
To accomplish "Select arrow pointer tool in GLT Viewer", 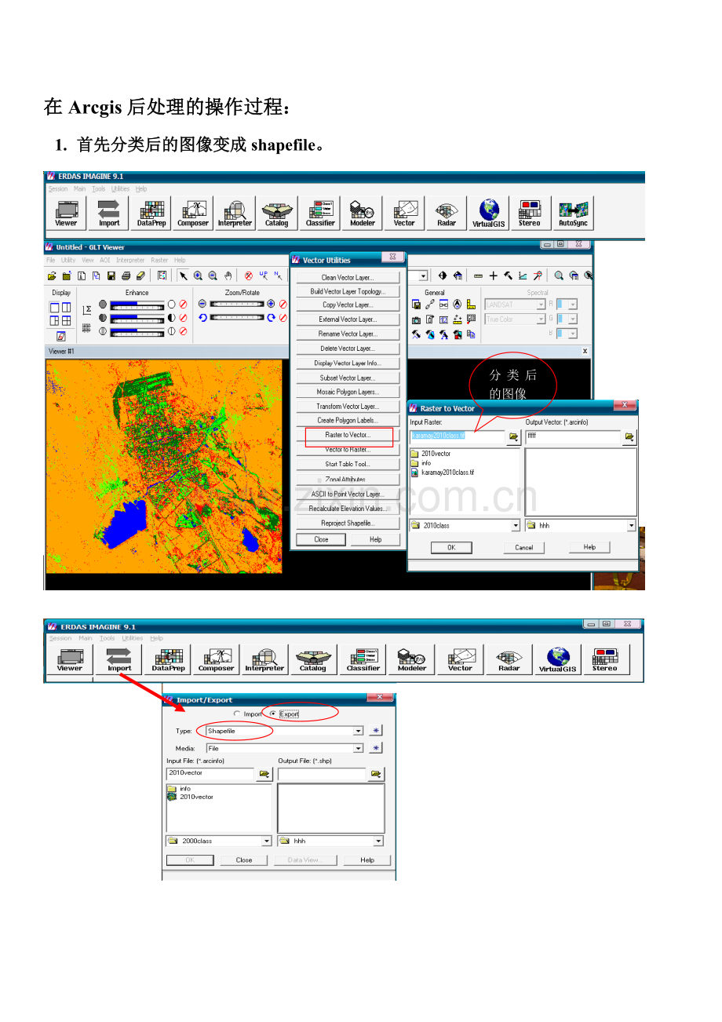I will [x=183, y=276].
